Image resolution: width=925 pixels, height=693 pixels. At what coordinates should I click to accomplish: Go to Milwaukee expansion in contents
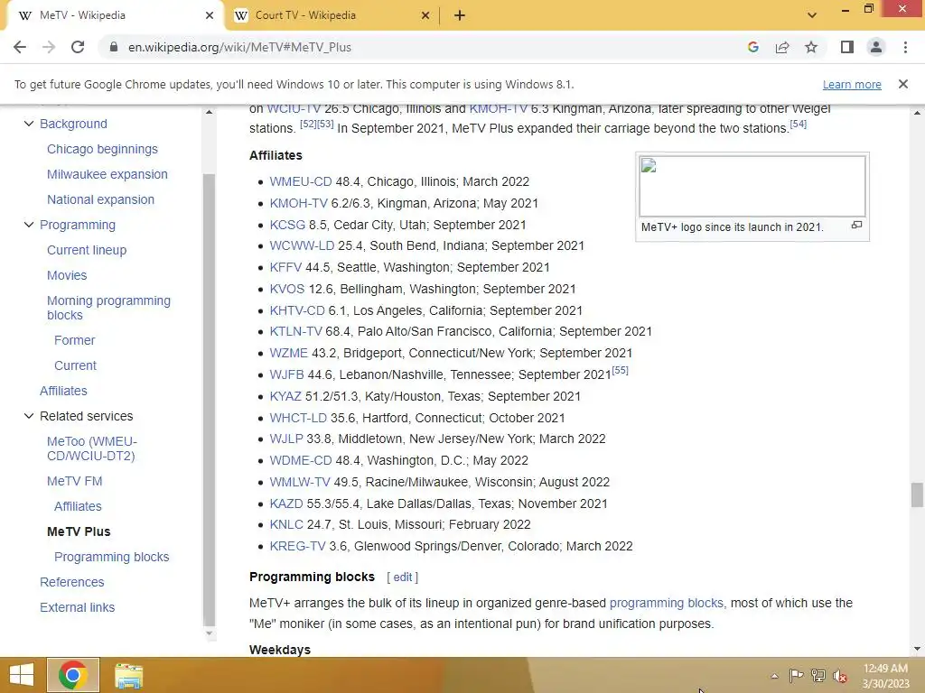coord(107,174)
